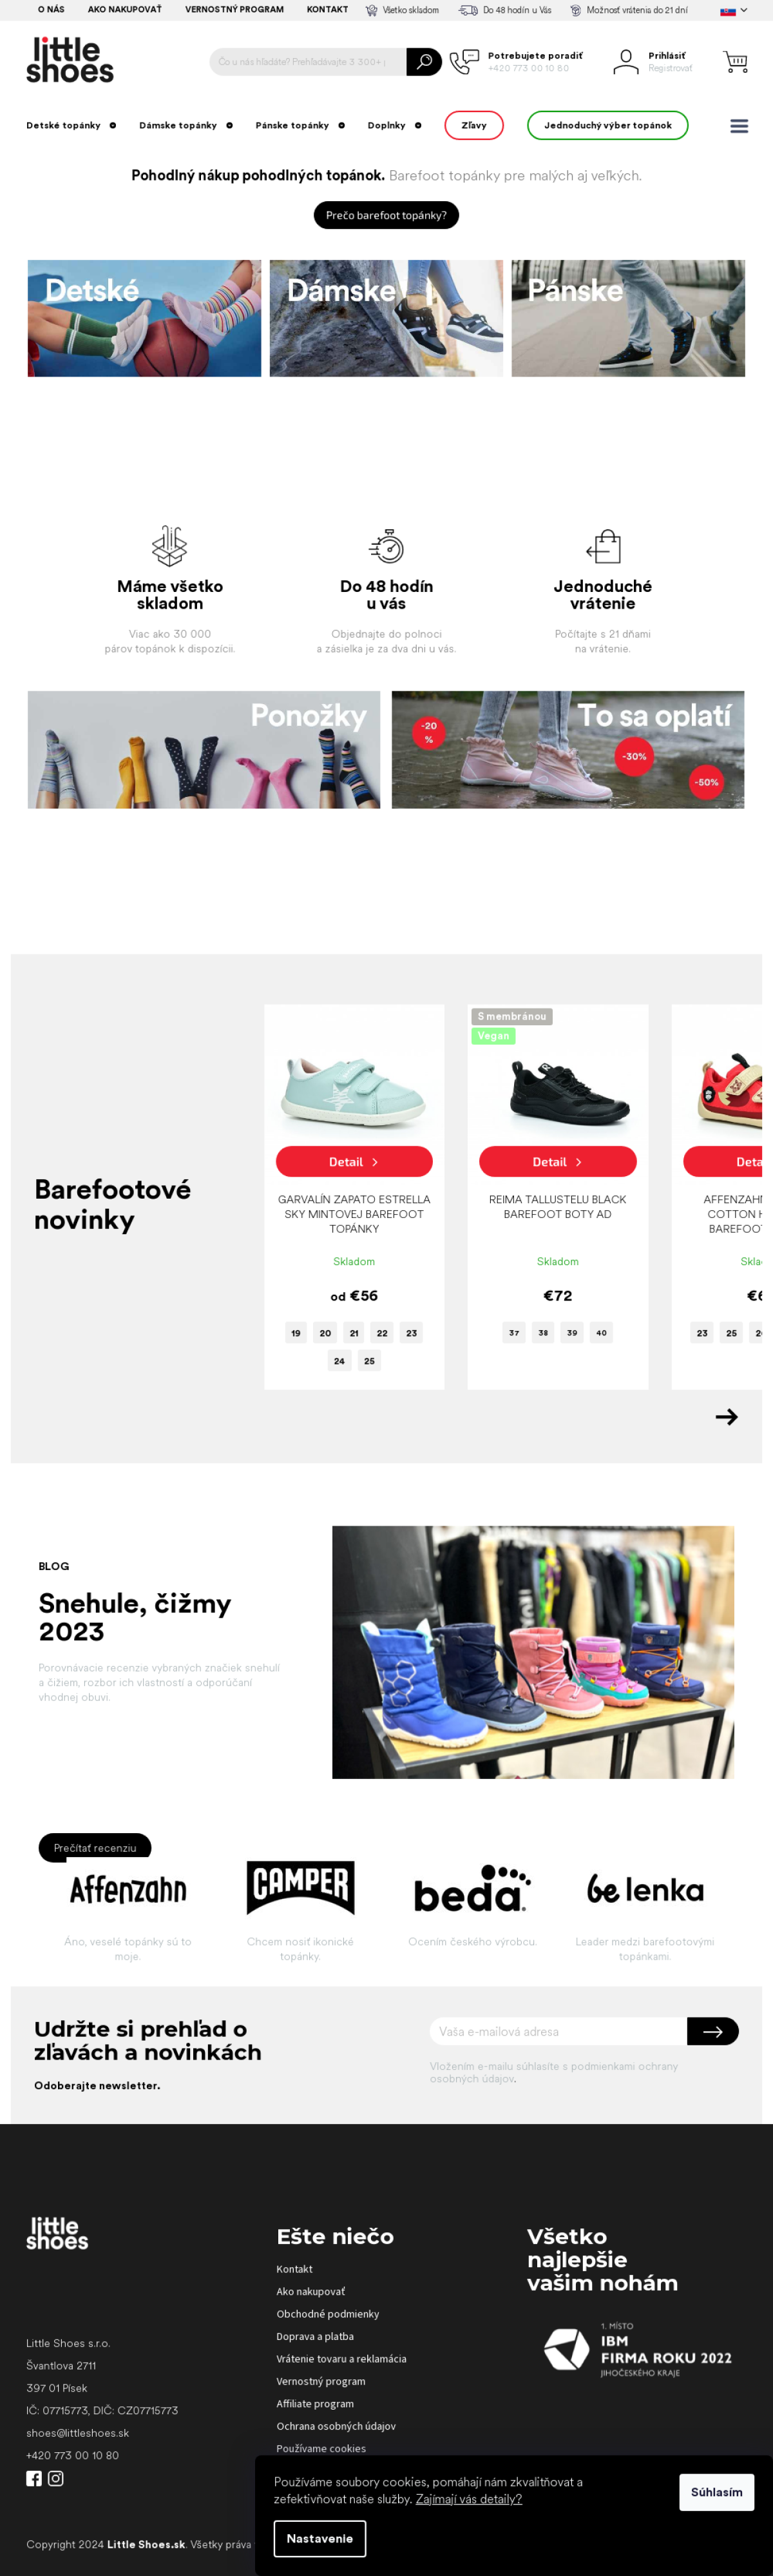Image resolution: width=773 pixels, height=2576 pixels.
Task: Click the Zľavy button
Action: (x=473, y=126)
